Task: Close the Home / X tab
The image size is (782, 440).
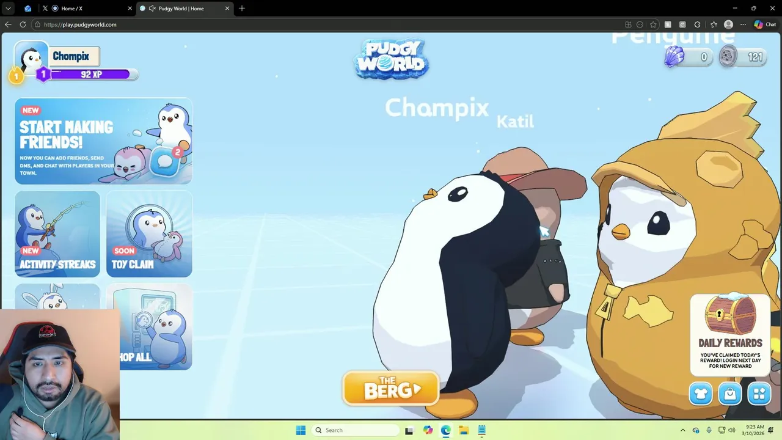Action: (x=130, y=9)
